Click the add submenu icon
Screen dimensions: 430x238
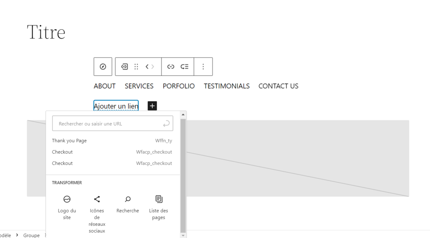185,67
